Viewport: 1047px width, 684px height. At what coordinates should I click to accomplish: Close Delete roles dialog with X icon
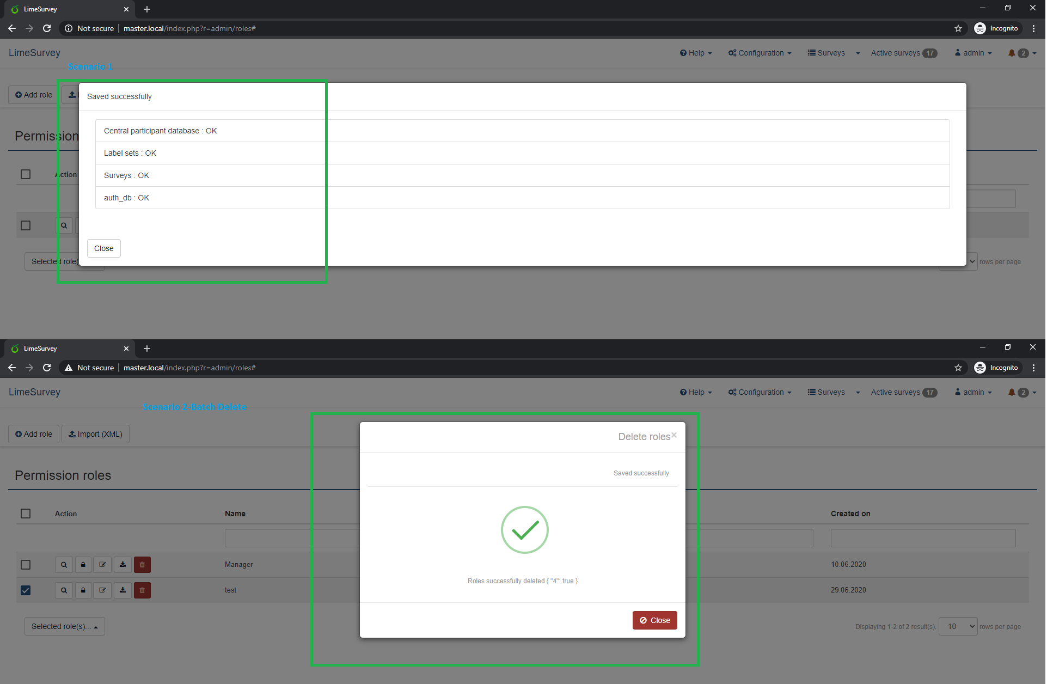click(674, 435)
